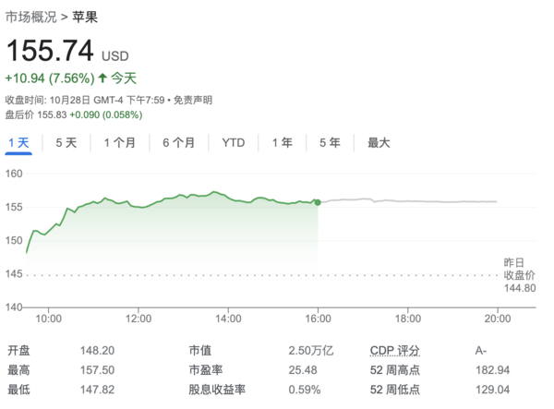Switch chart to 6 个月 range

[x=178, y=143]
